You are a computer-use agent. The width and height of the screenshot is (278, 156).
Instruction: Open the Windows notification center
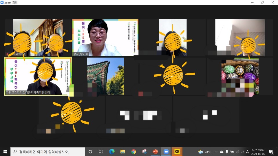[271, 152]
